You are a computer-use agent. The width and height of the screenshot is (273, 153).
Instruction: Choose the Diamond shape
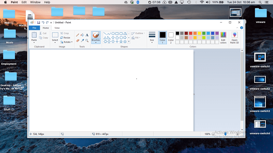tap(113, 37)
